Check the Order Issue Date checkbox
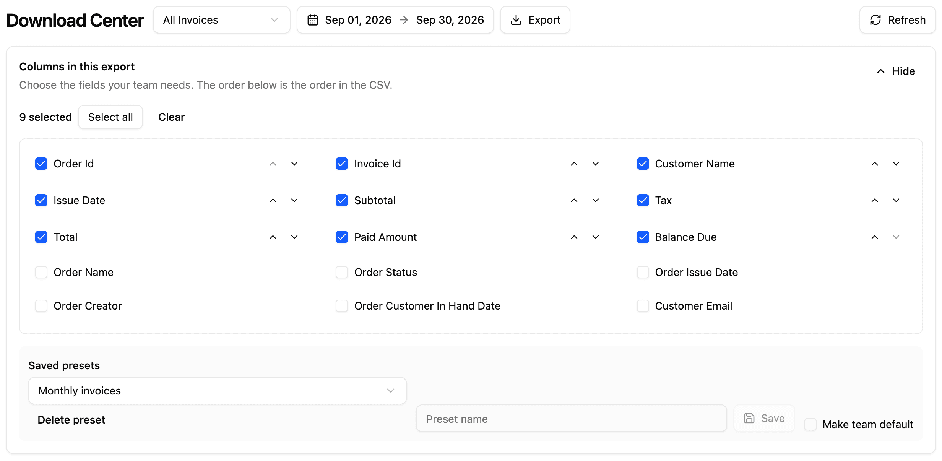 (643, 272)
